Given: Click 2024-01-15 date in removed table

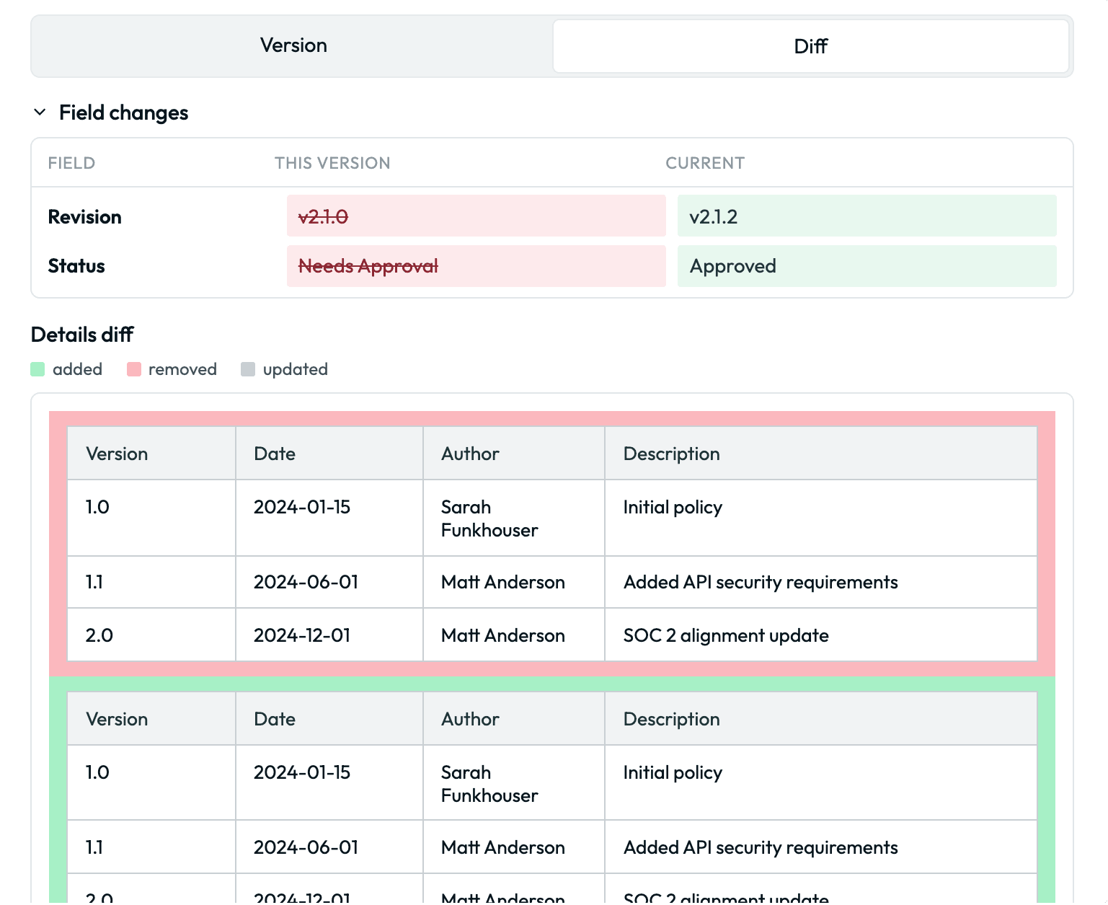Looking at the screenshot, I should pos(302,507).
